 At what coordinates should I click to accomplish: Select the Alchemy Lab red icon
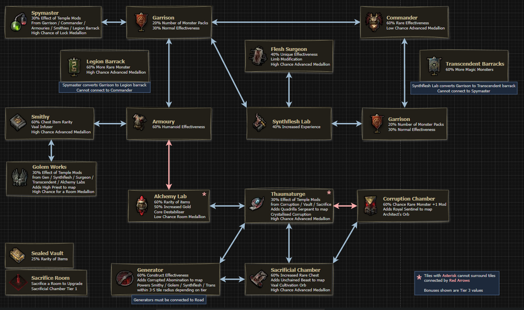(141, 206)
